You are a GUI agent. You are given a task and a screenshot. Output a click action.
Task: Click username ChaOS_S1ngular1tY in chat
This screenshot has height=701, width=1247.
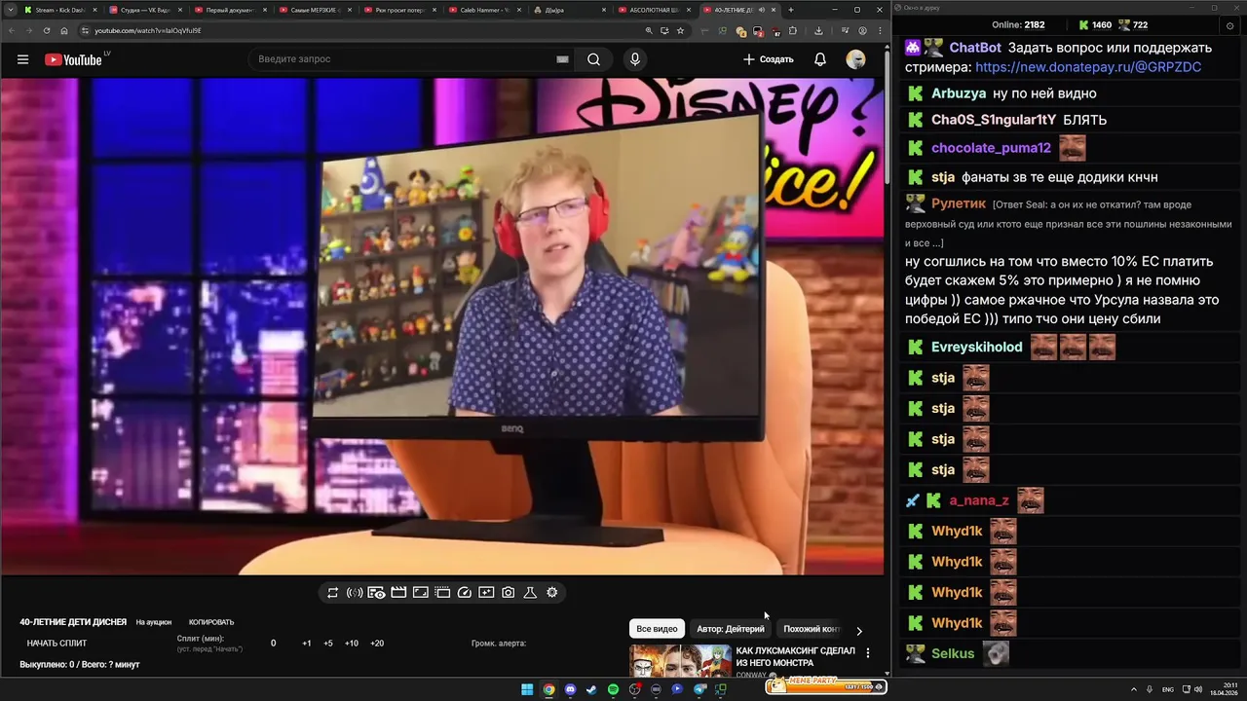point(994,120)
